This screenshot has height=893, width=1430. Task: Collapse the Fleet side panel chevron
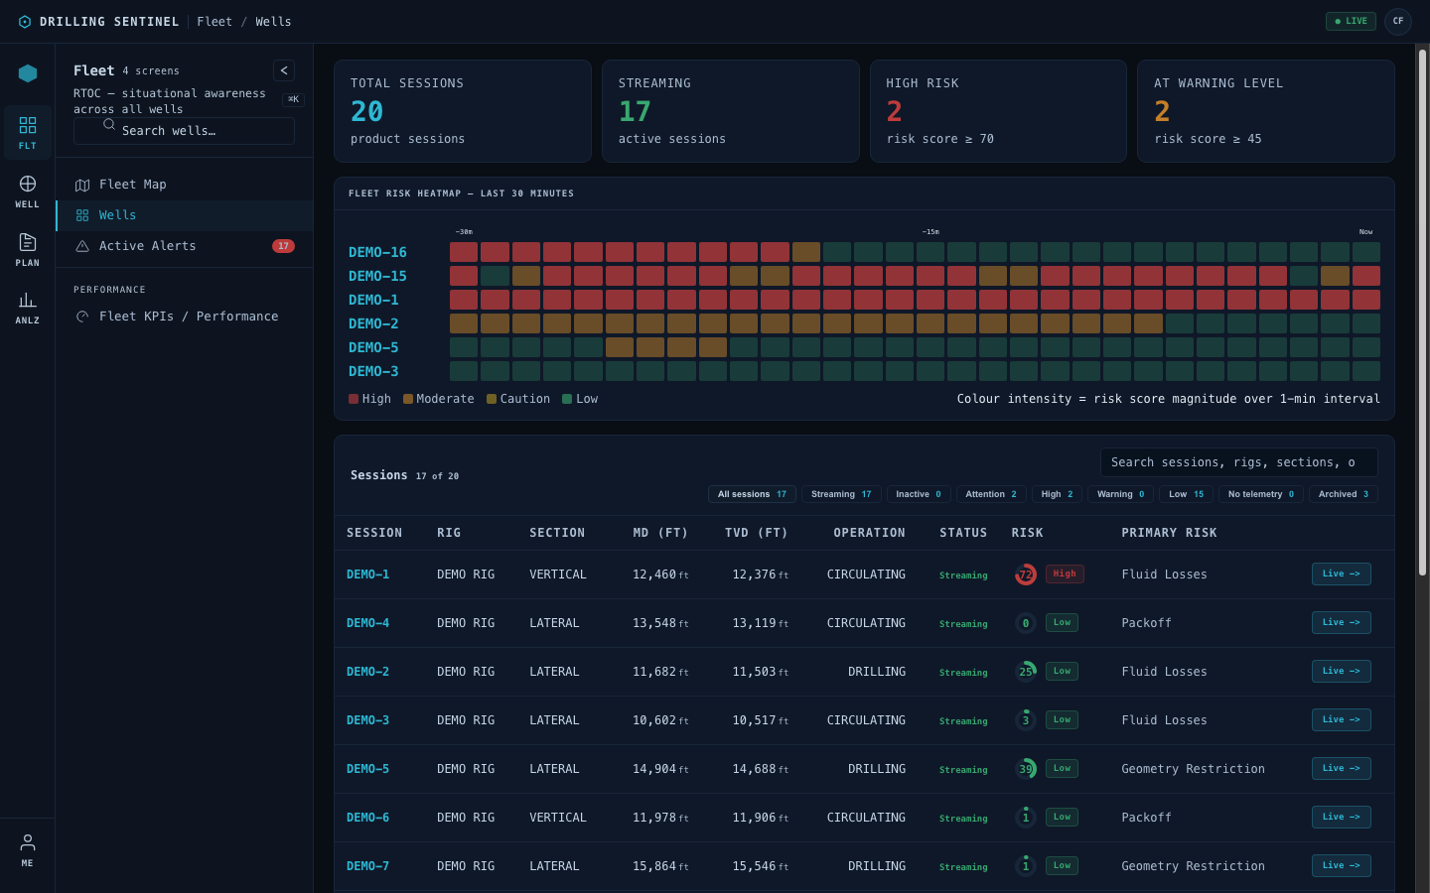tap(284, 70)
